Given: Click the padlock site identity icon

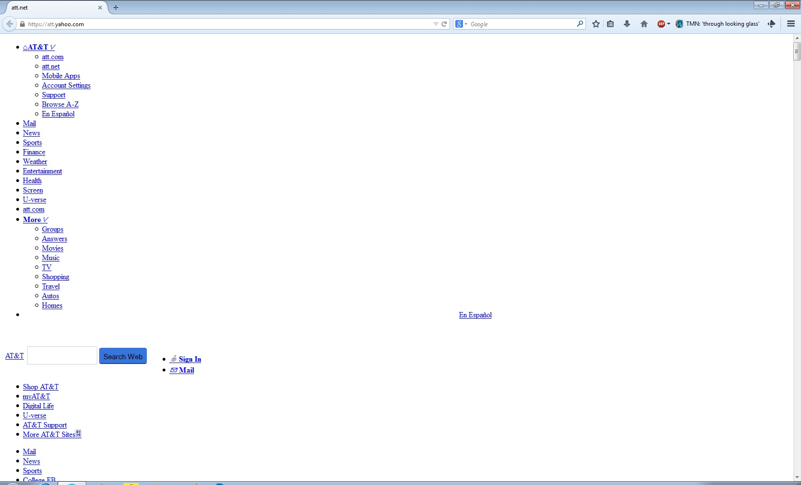Looking at the screenshot, I should click(x=22, y=24).
